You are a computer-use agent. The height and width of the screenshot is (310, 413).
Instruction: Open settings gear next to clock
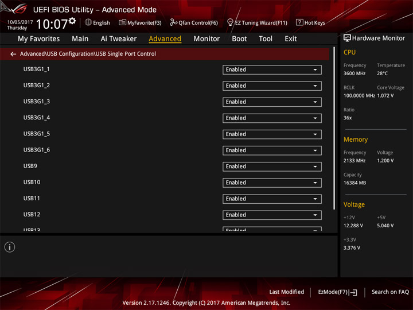point(72,21)
